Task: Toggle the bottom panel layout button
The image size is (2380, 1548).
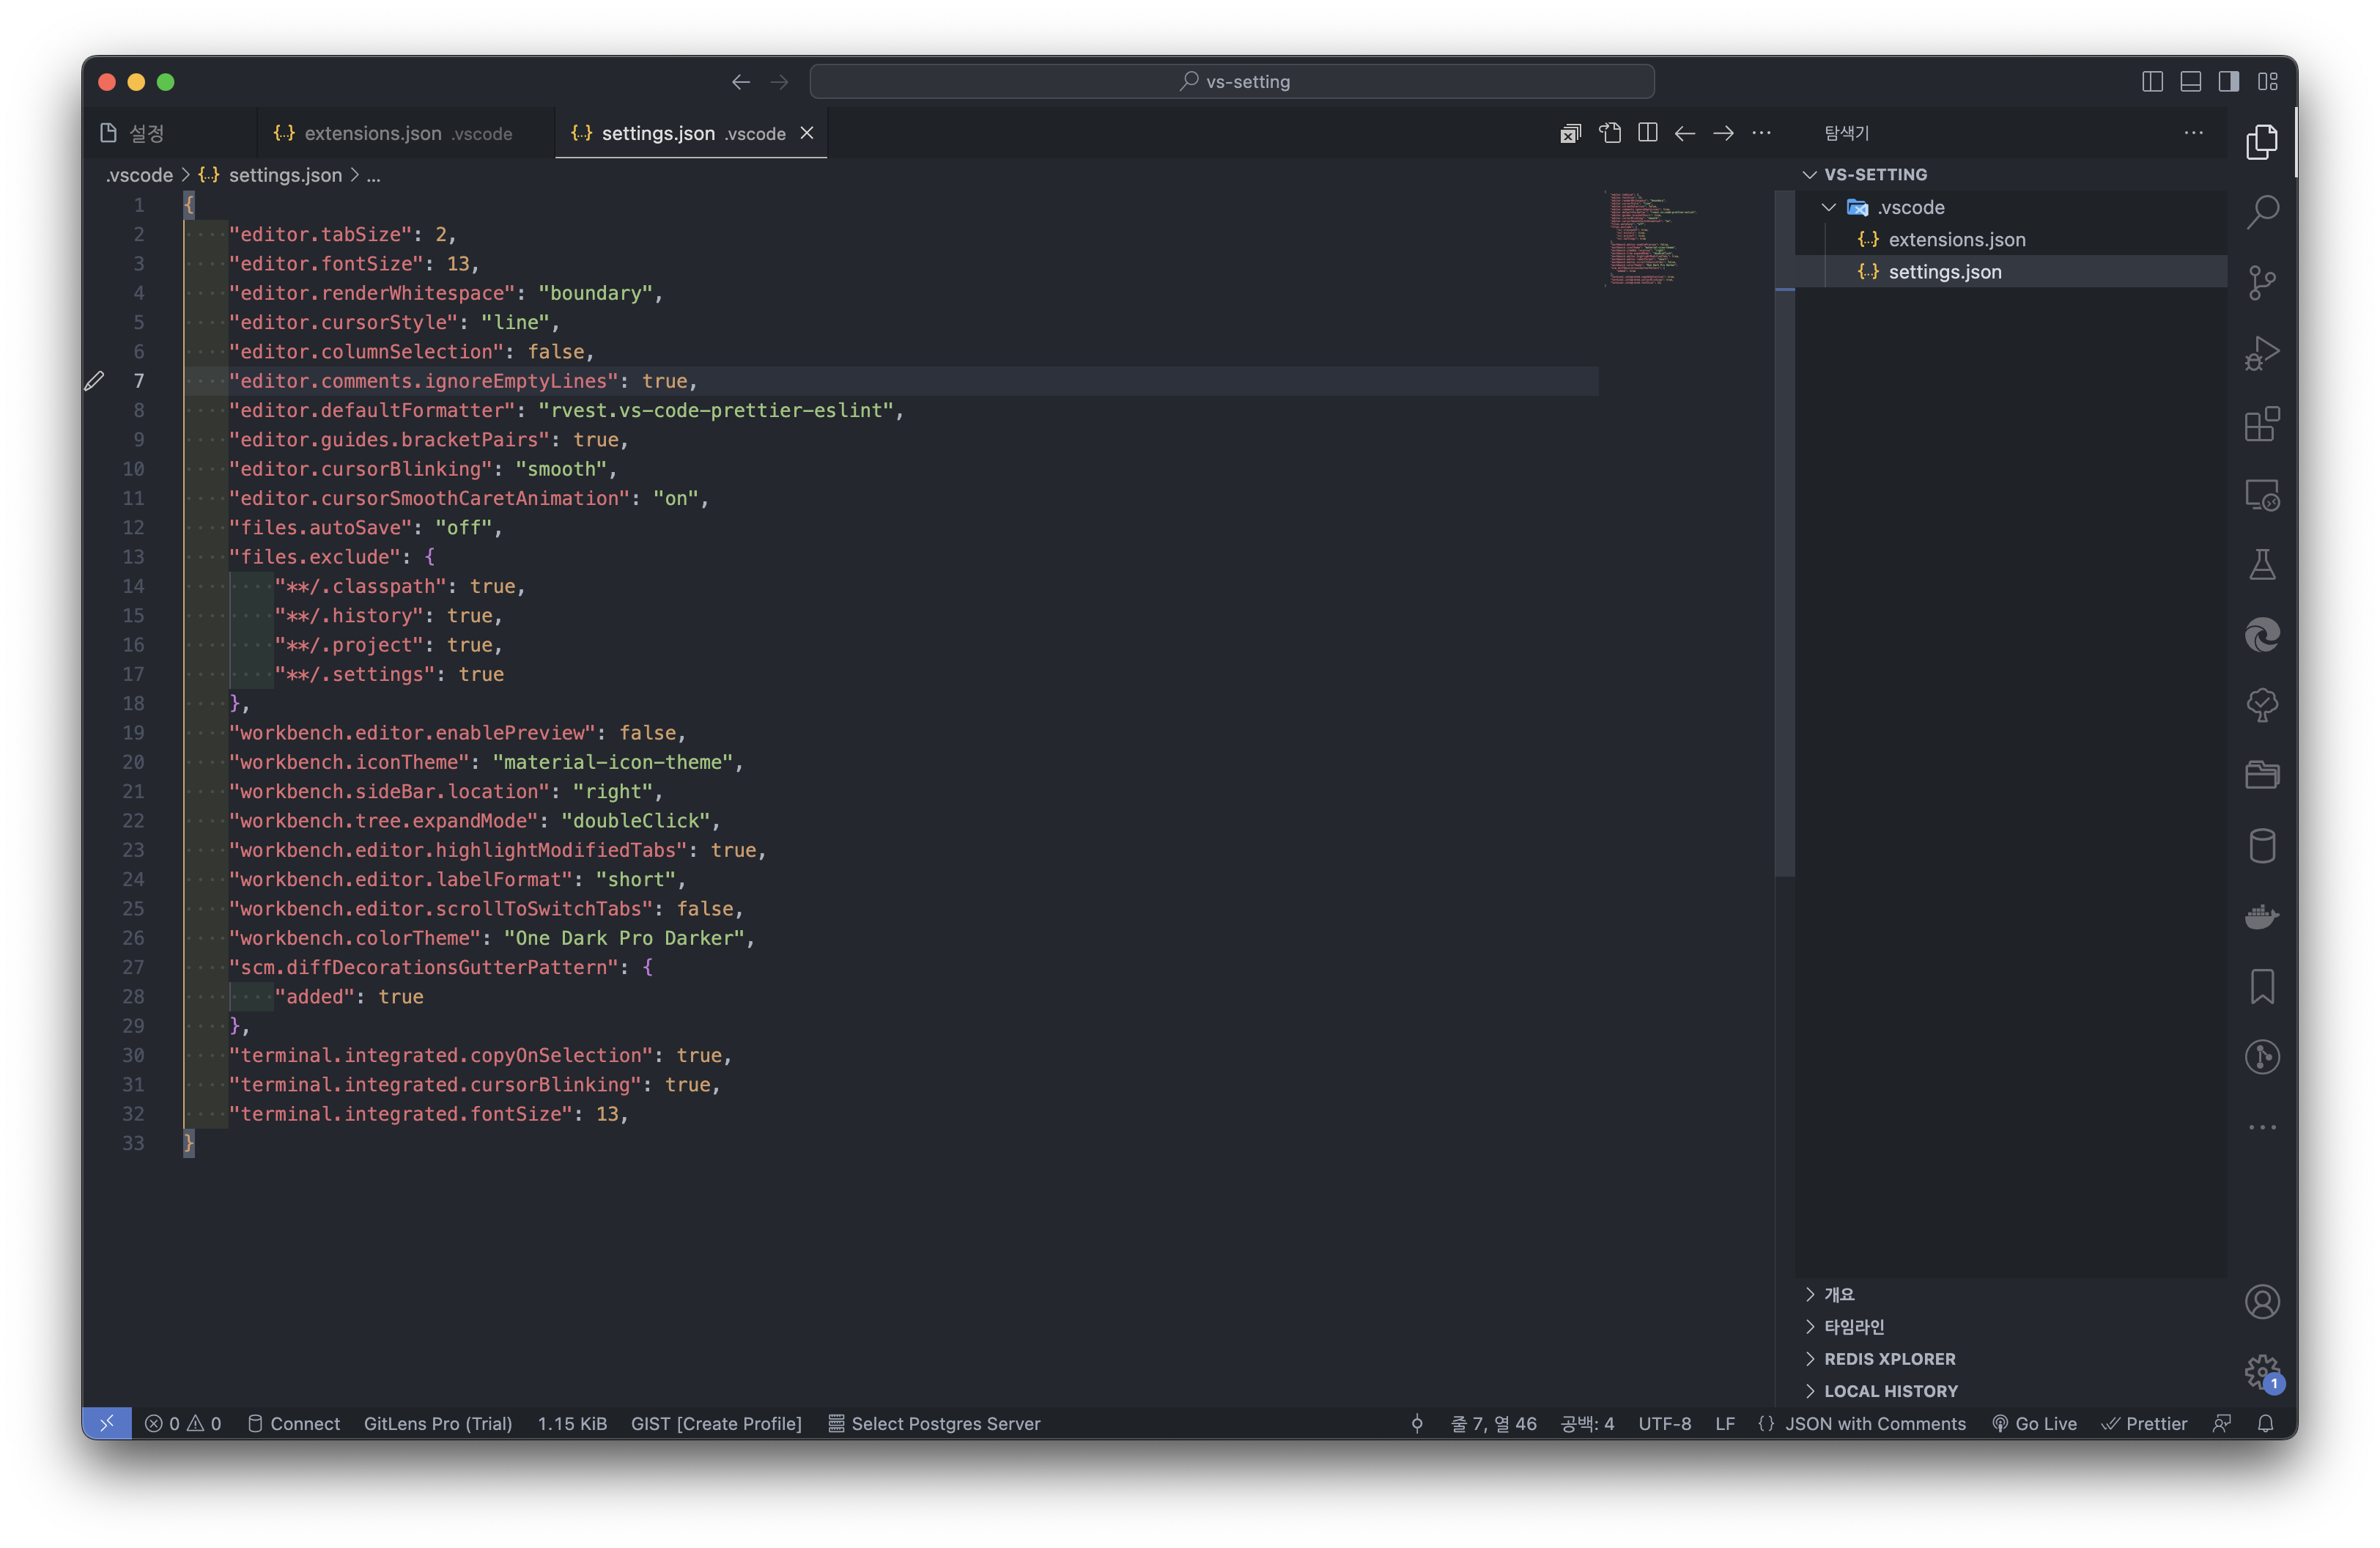Action: pyautogui.click(x=2190, y=82)
